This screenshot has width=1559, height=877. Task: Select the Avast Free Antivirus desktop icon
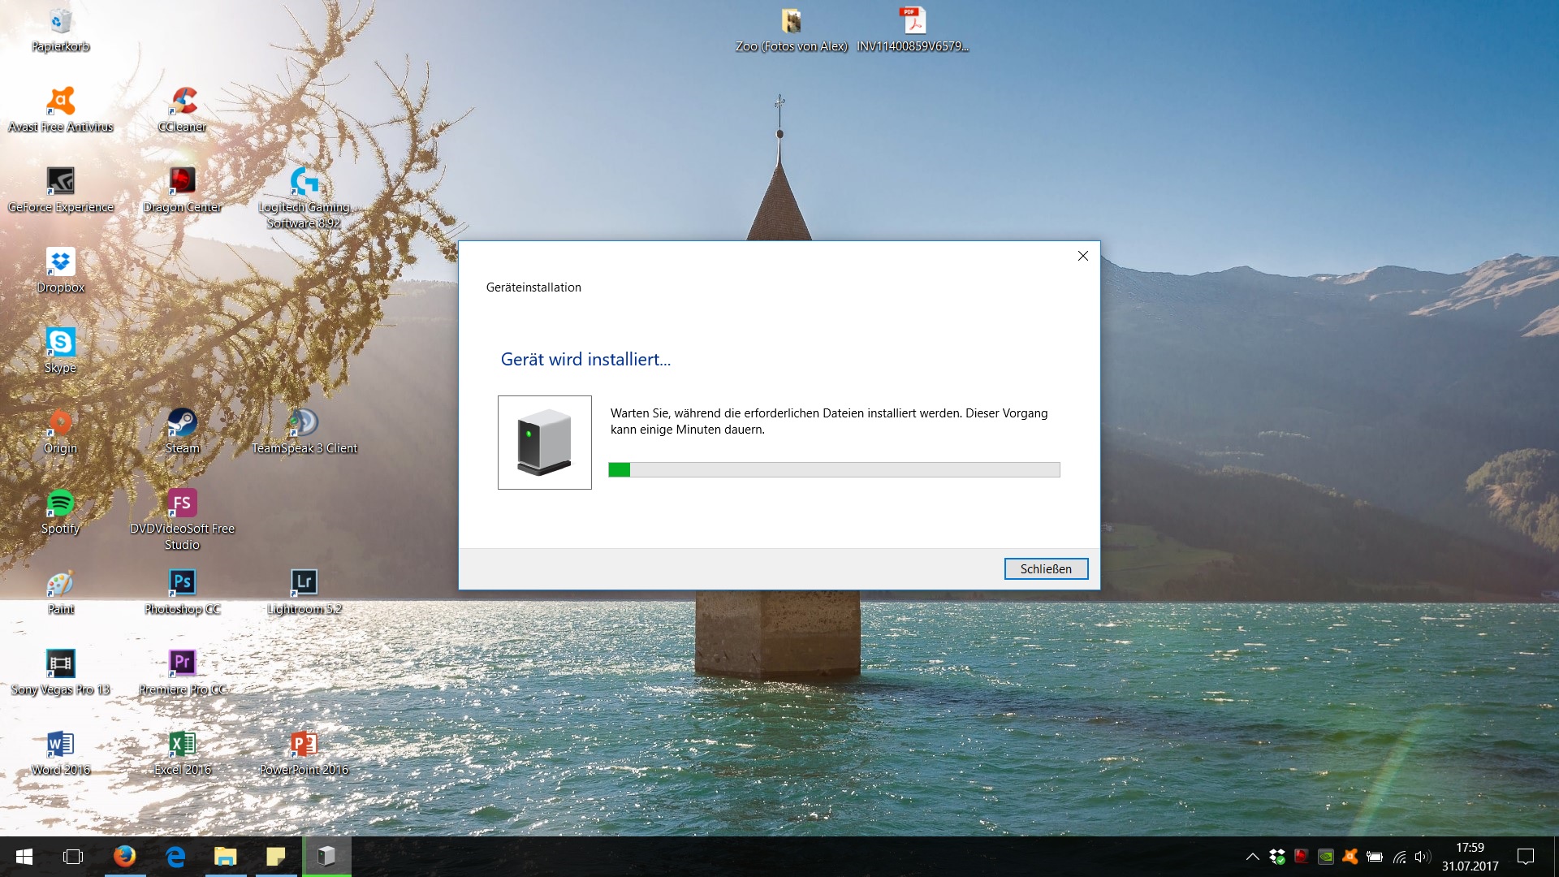pos(61,102)
